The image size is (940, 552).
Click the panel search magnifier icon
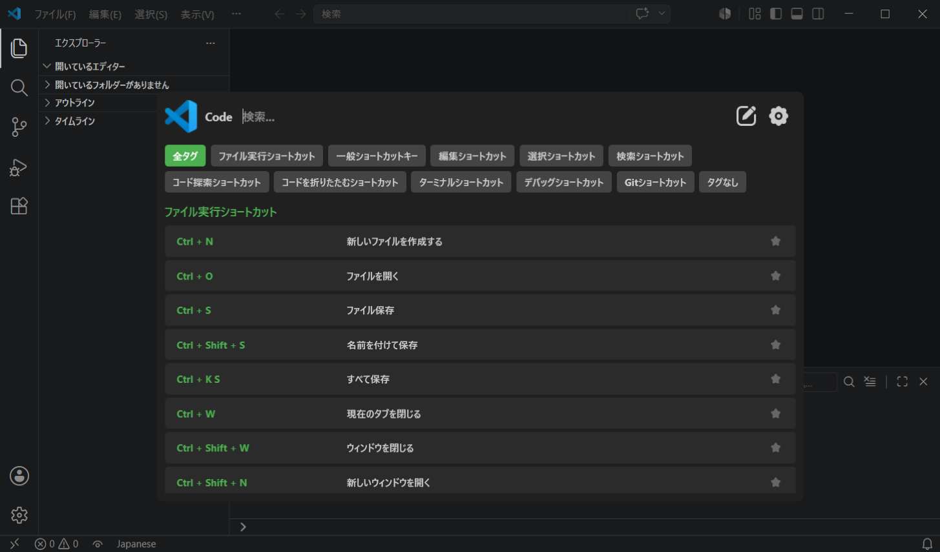[849, 382]
